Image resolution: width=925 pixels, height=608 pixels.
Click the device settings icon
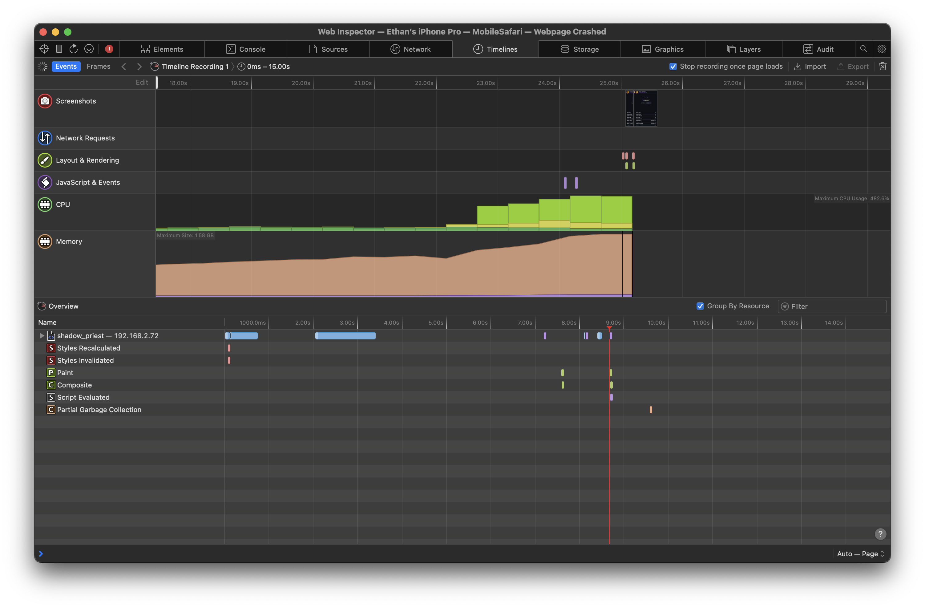coord(59,49)
